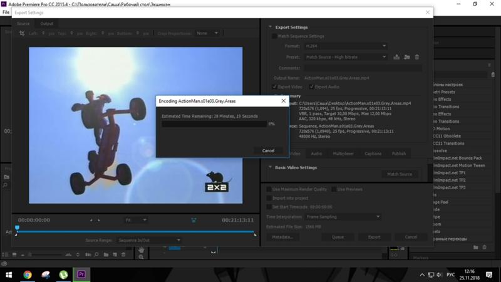Click the Set Start Timecode 00:00:00:00 value
This screenshot has width=501, height=282.
point(321,207)
